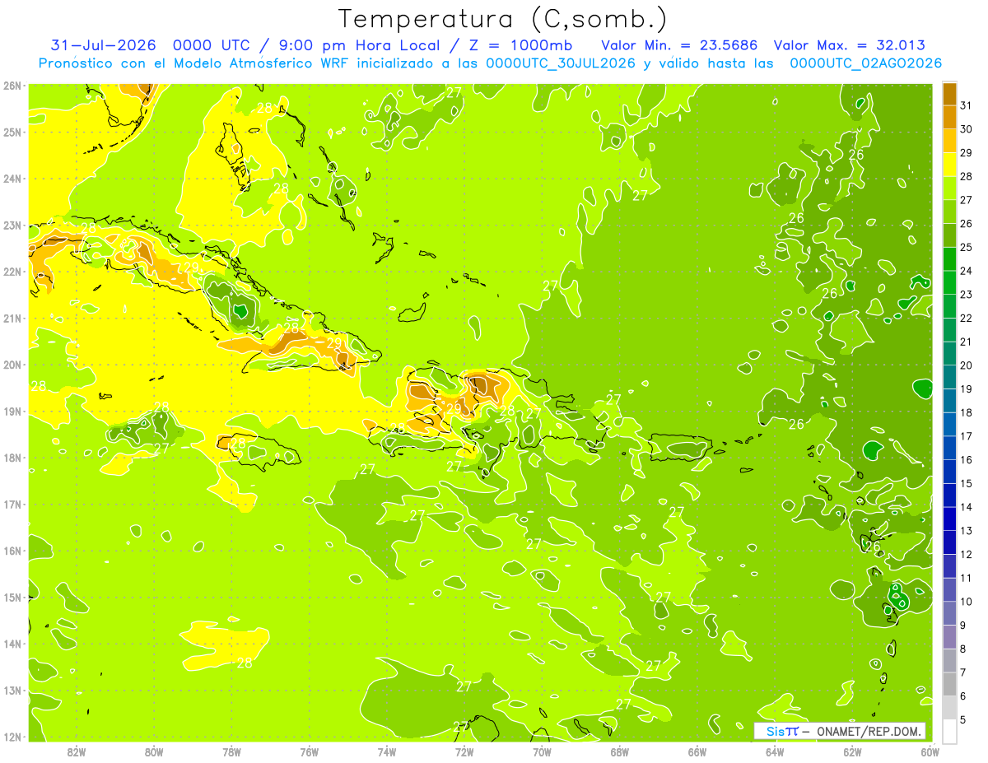Click the '68W' longitude axis label
The image size is (988, 763).
click(x=619, y=751)
